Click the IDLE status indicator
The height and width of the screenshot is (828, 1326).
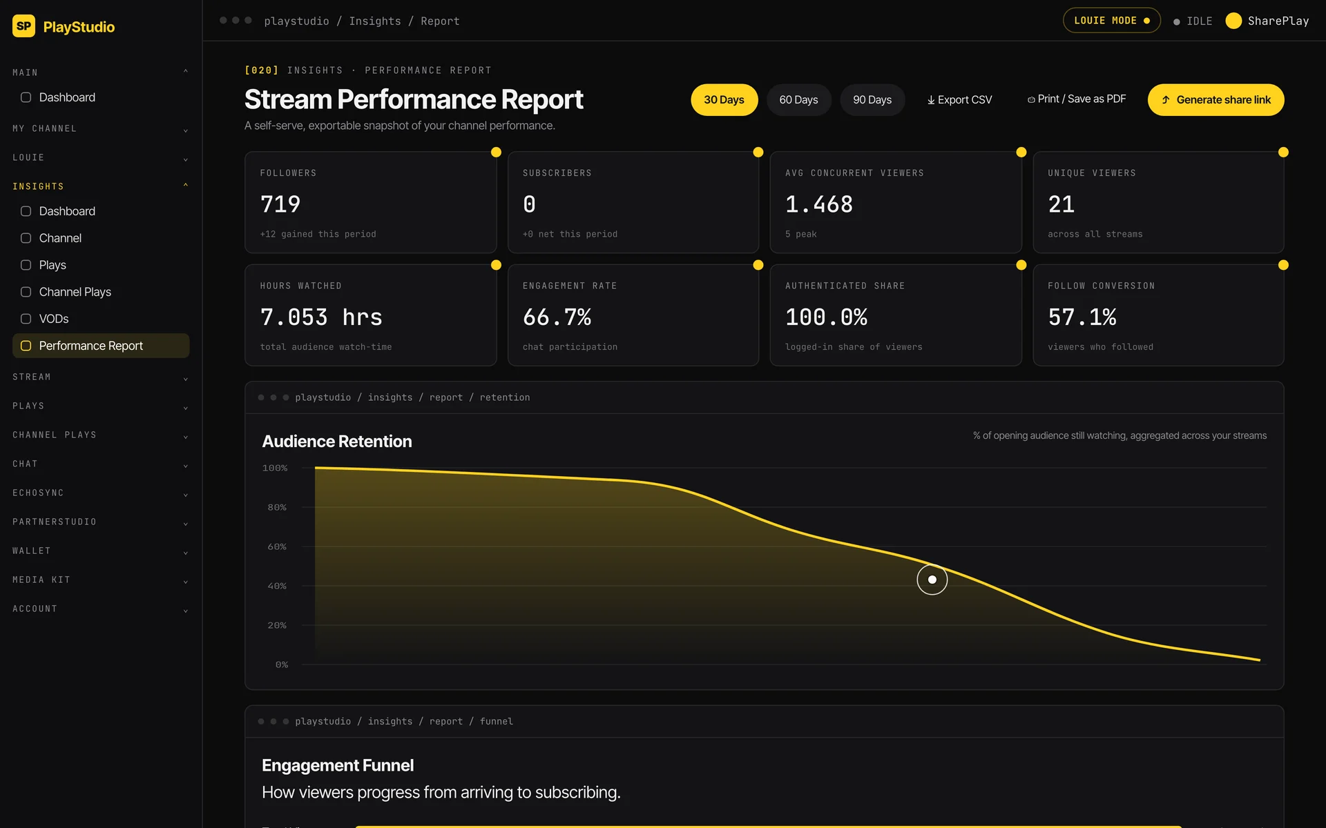click(x=1193, y=21)
